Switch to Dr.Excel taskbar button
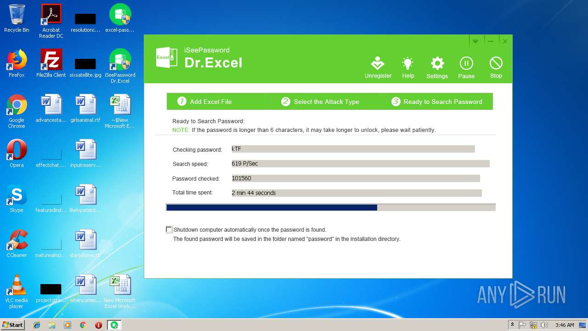The height and width of the screenshot is (331, 588). tap(114, 325)
